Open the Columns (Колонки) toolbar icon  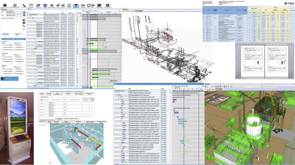[x=24, y=6]
